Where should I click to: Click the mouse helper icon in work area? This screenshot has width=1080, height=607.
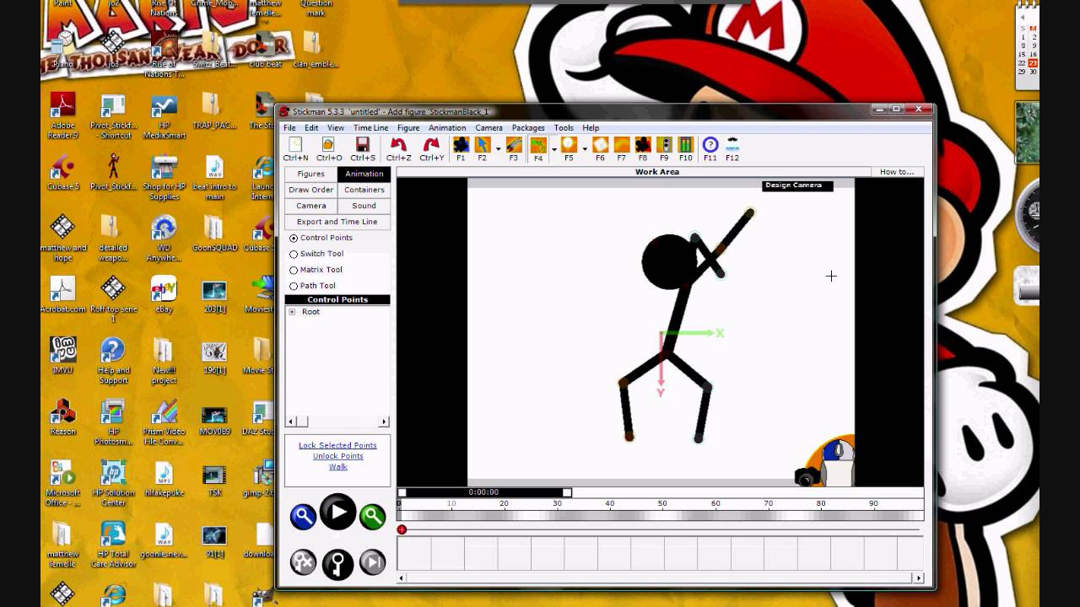[838, 461]
